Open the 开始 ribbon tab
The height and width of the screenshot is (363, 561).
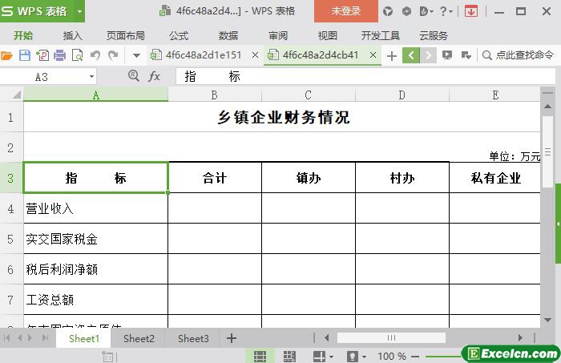(x=23, y=36)
